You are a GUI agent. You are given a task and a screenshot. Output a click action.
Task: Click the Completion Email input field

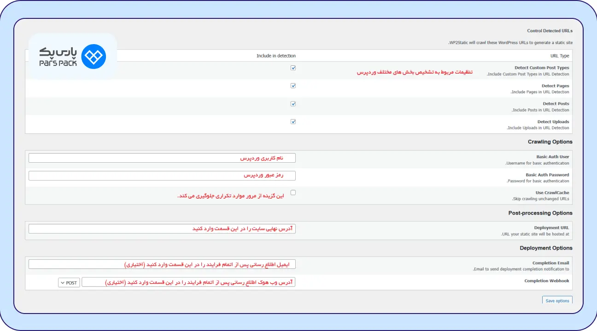[162, 263]
